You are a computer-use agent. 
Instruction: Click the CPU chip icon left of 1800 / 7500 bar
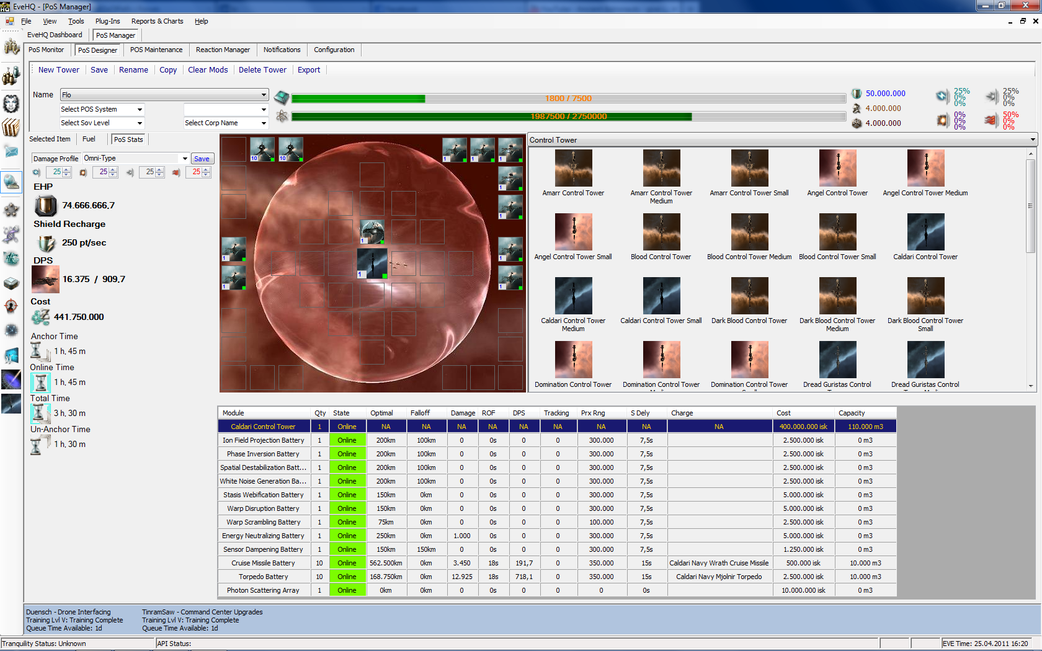click(282, 98)
